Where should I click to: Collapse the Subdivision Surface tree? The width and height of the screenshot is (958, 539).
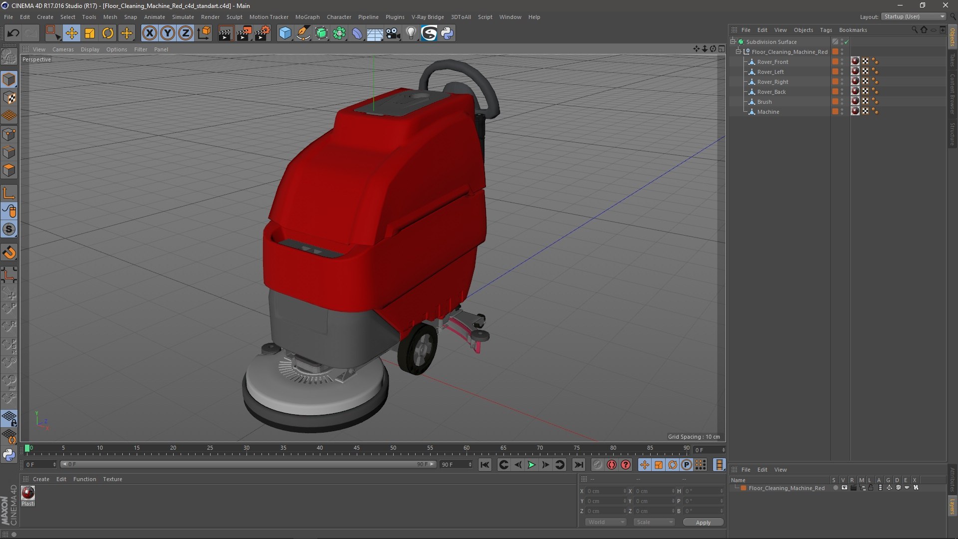point(733,42)
